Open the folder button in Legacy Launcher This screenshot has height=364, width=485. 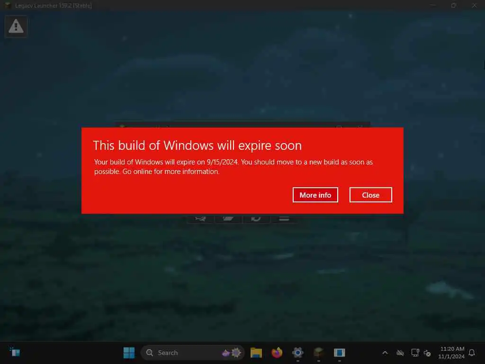(228, 218)
